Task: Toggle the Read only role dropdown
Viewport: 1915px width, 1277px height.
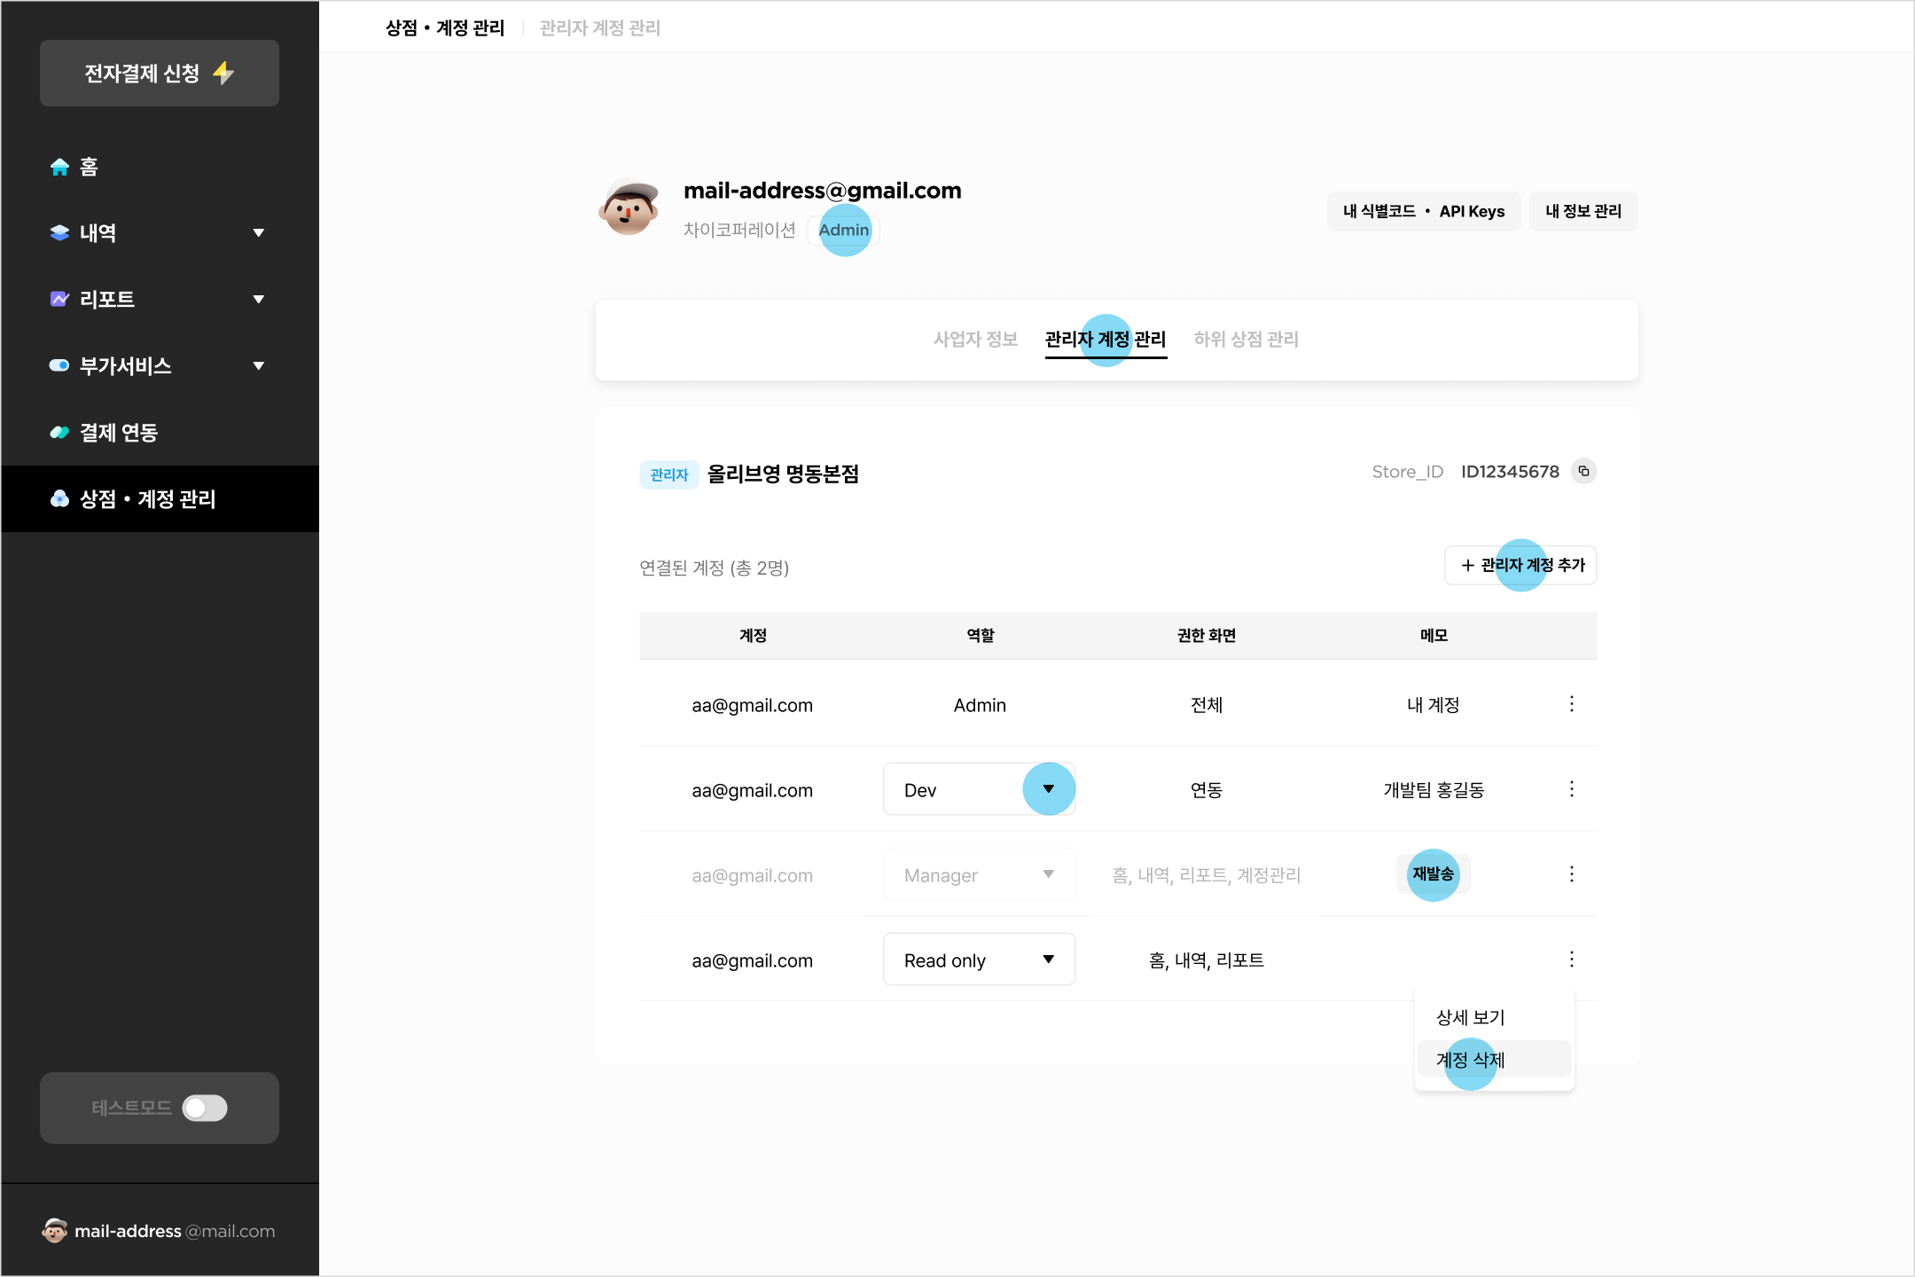Action: point(1047,960)
